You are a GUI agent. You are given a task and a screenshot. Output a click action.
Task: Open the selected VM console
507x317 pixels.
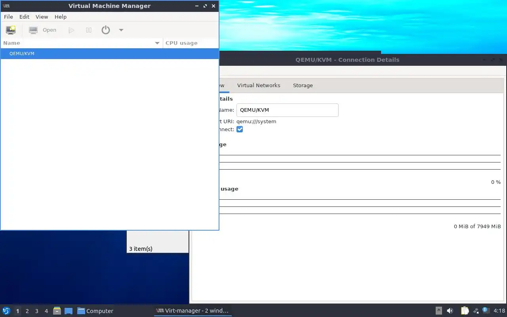tap(43, 30)
